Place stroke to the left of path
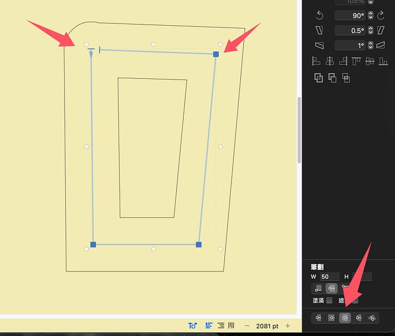This screenshot has width=395, height=336. [318, 289]
